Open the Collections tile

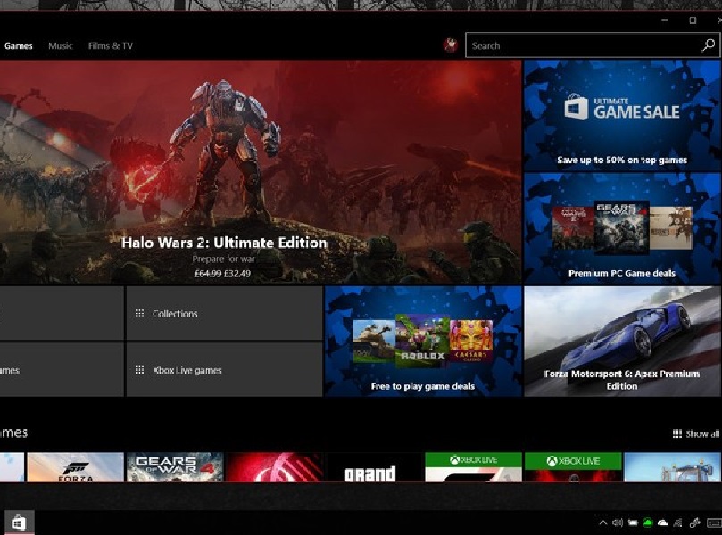point(224,314)
